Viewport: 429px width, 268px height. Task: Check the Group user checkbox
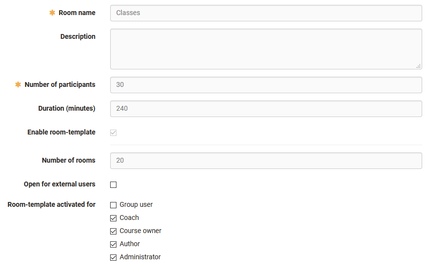coord(114,205)
